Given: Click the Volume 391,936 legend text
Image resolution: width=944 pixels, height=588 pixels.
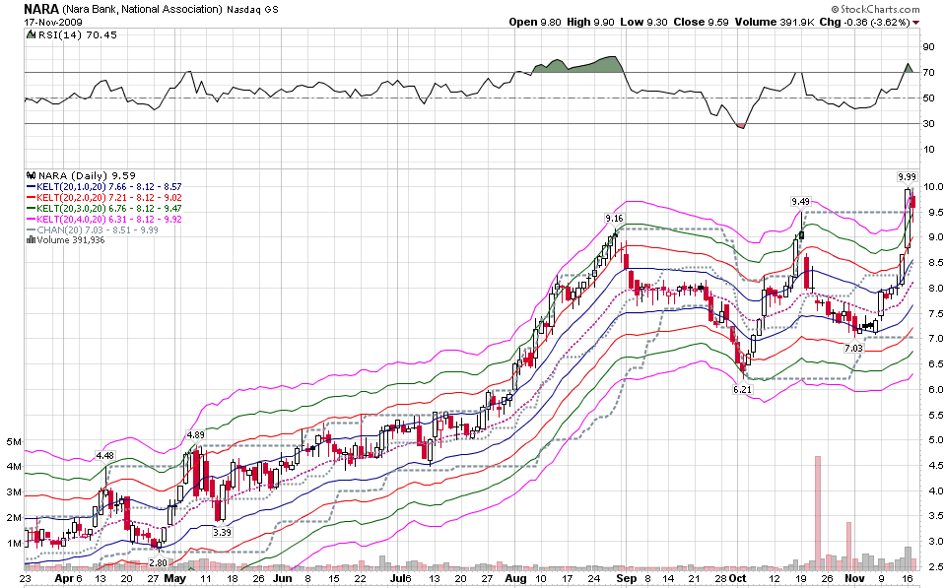Looking at the screenshot, I should [70, 240].
